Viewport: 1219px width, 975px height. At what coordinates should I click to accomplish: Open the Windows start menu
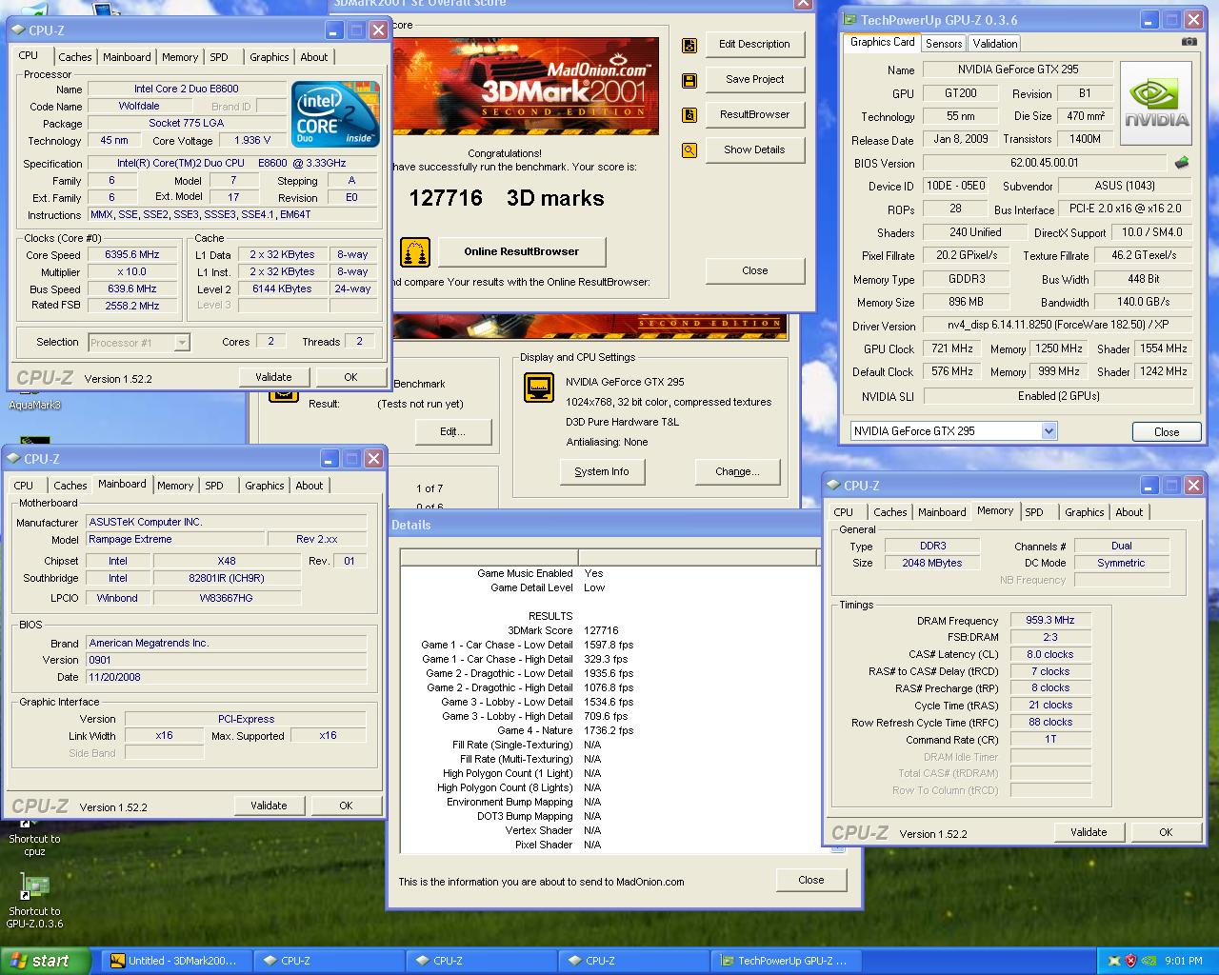(x=45, y=961)
